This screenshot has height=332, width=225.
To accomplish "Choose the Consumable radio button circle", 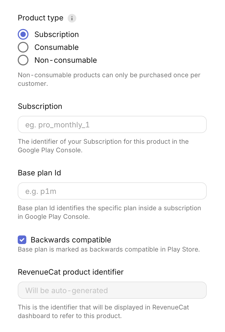I will tap(23, 47).
